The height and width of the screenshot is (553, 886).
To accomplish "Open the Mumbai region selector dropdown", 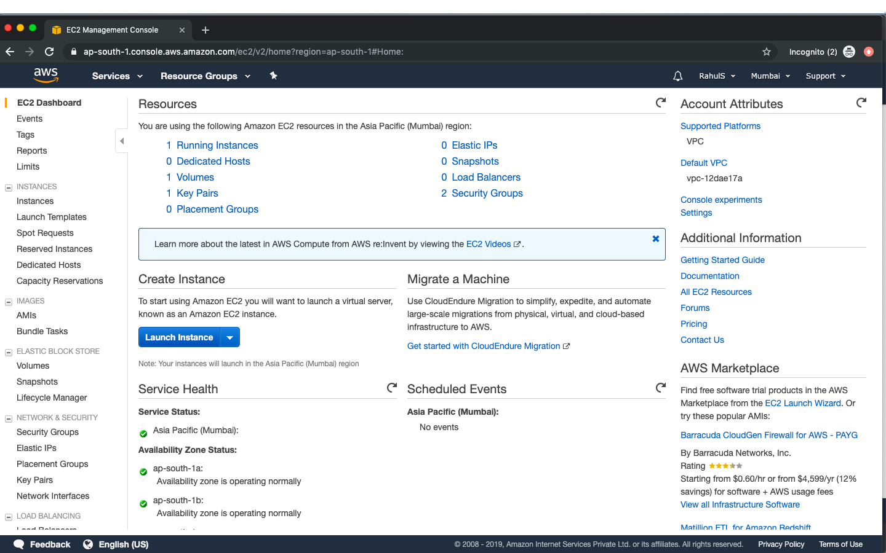I will (770, 76).
